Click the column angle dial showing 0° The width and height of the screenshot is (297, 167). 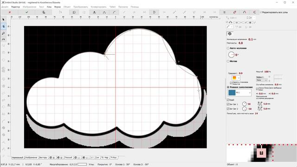coord(231,55)
